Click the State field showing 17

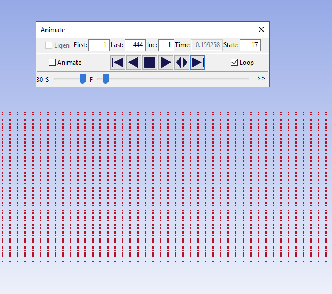click(x=250, y=45)
